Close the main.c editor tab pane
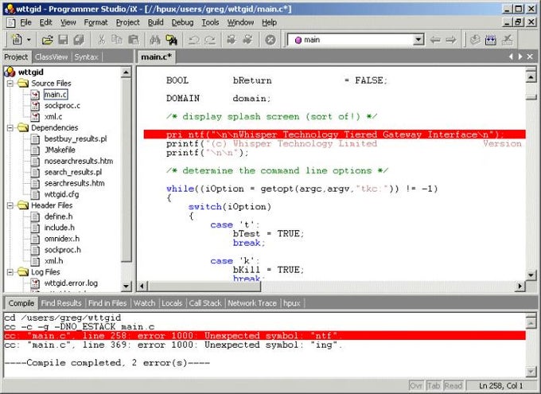 tap(530, 57)
